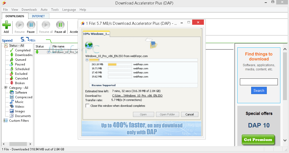Screen dimensions: 289x153
Task: Click sidebar horizontal scrollbar left arrow
Action: point(4,144)
